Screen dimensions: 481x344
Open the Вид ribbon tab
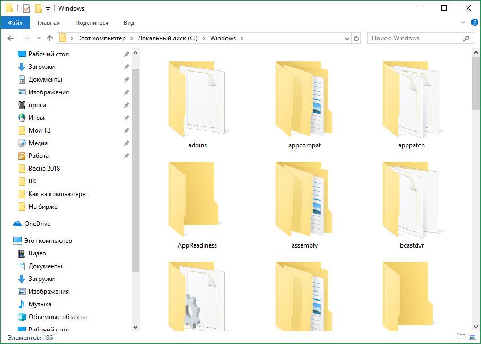coord(129,23)
